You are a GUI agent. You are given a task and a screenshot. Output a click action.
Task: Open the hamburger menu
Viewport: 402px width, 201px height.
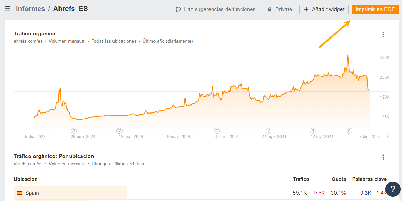click(7, 9)
